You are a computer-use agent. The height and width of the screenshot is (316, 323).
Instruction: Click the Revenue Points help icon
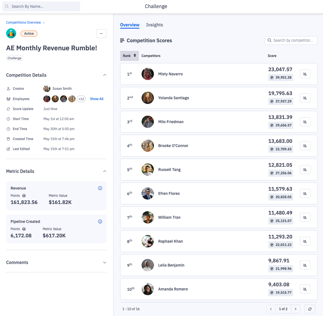point(24,196)
